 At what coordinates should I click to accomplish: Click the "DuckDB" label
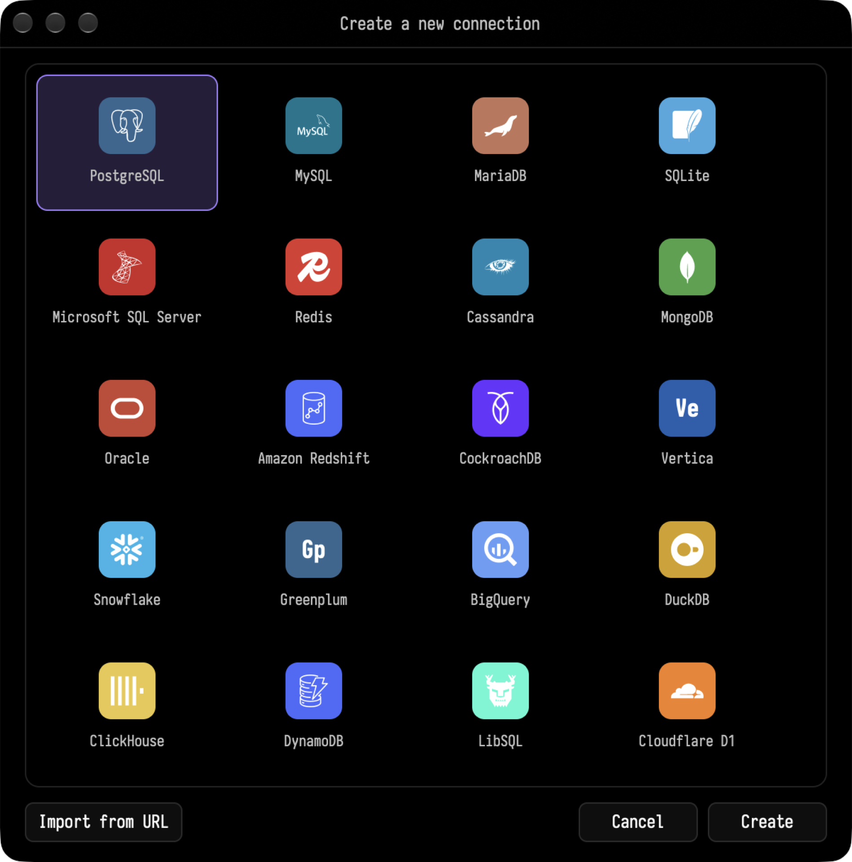pos(687,600)
